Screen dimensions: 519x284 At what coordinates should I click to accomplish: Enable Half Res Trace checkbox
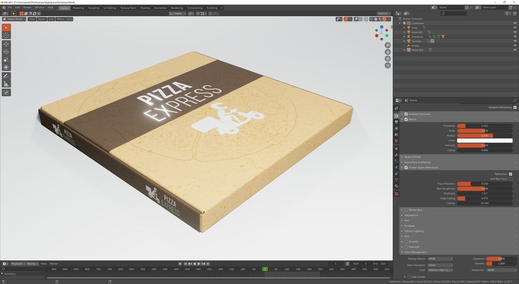(510, 179)
